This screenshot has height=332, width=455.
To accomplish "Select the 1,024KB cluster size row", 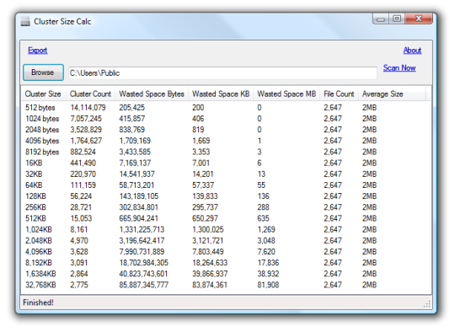I will [x=227, y=229].
